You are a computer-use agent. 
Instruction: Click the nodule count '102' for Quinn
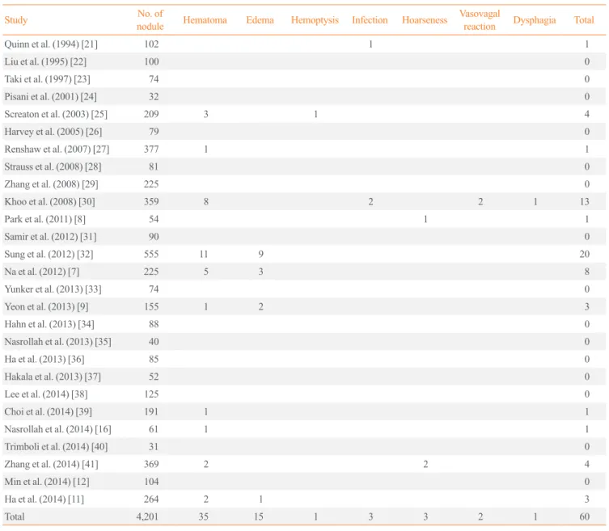[151, 44]
